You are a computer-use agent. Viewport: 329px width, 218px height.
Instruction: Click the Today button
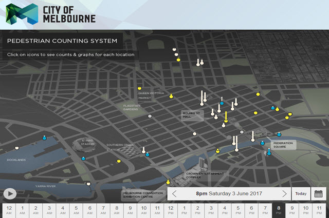point(301,193)
